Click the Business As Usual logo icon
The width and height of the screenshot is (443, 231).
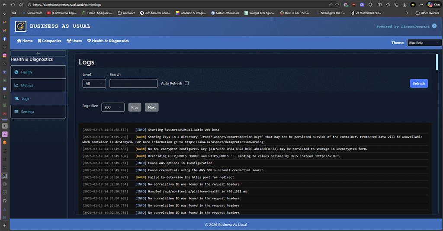coord(20,26)
